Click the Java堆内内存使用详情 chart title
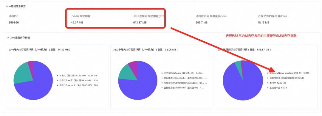The width and height of the screenshot is (322, 116). click(39, 50)
